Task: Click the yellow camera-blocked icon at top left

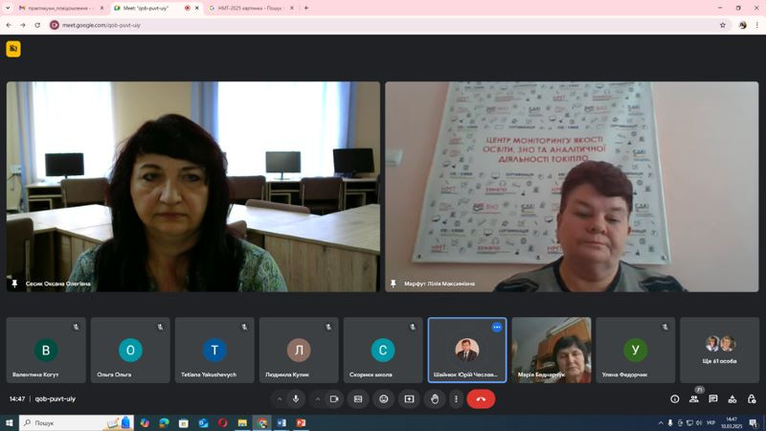Action: [x=13, y=49]
